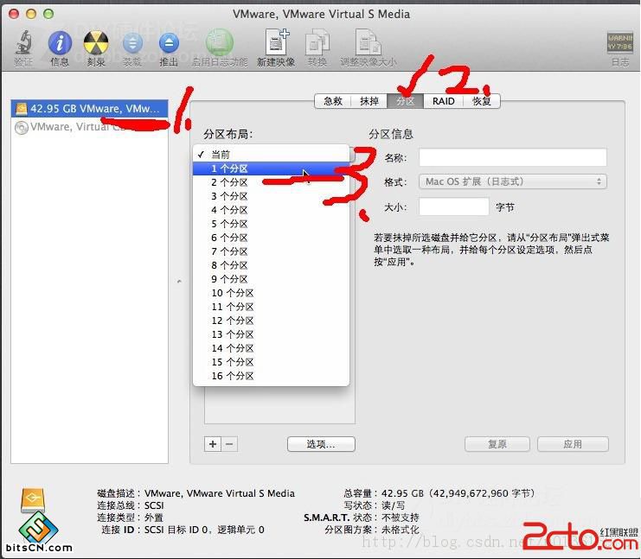
Task: Switch to the Restore (恢复) tab
Action: 482,101
